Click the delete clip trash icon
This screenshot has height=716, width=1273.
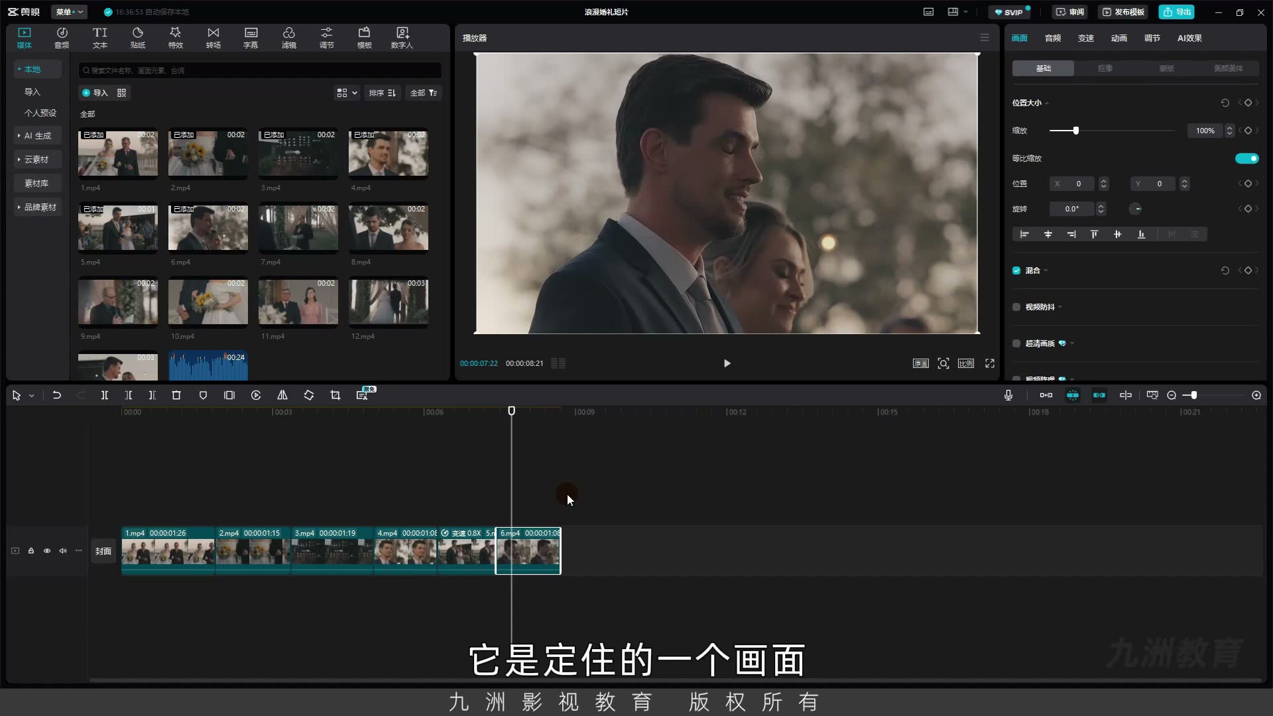point(176,395)
